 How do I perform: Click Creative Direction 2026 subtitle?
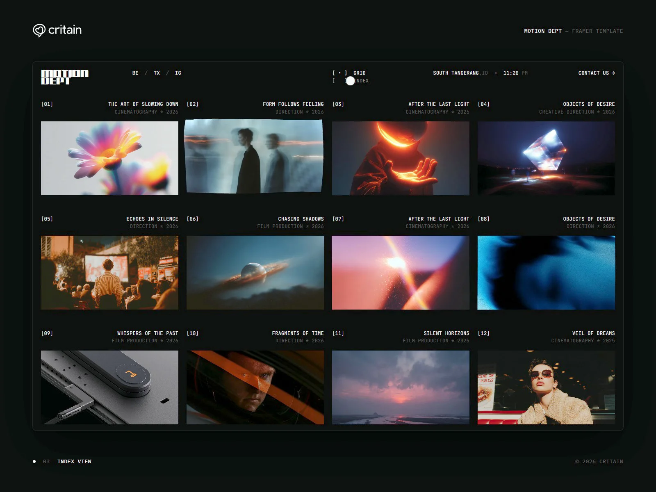click(577, 112)
